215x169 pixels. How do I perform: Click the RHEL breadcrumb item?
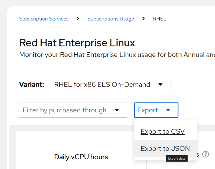(159, 19)
